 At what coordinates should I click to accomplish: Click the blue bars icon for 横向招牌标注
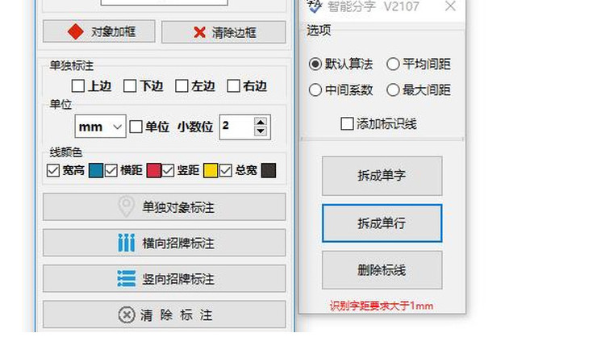[x=126, y=243]
